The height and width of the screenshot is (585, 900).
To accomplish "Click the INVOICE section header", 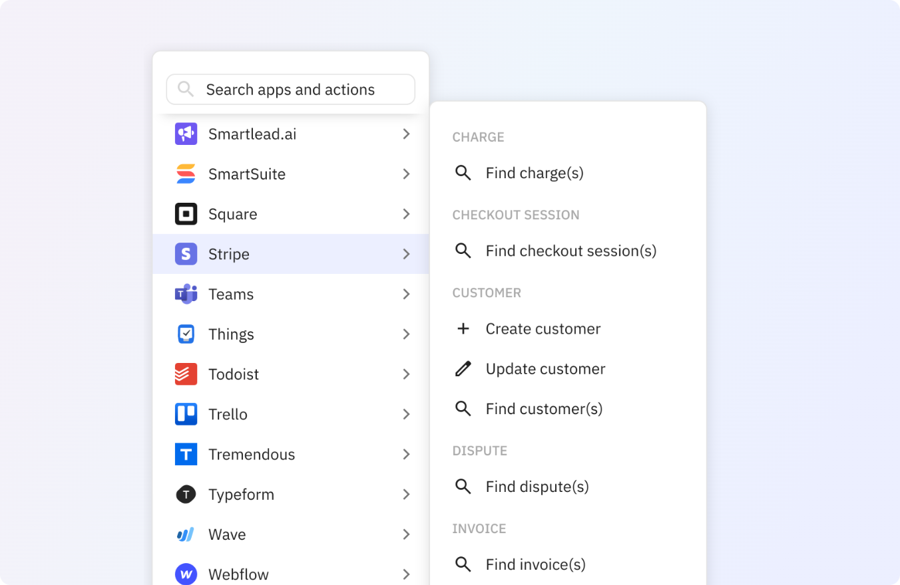I will [479, 528].
